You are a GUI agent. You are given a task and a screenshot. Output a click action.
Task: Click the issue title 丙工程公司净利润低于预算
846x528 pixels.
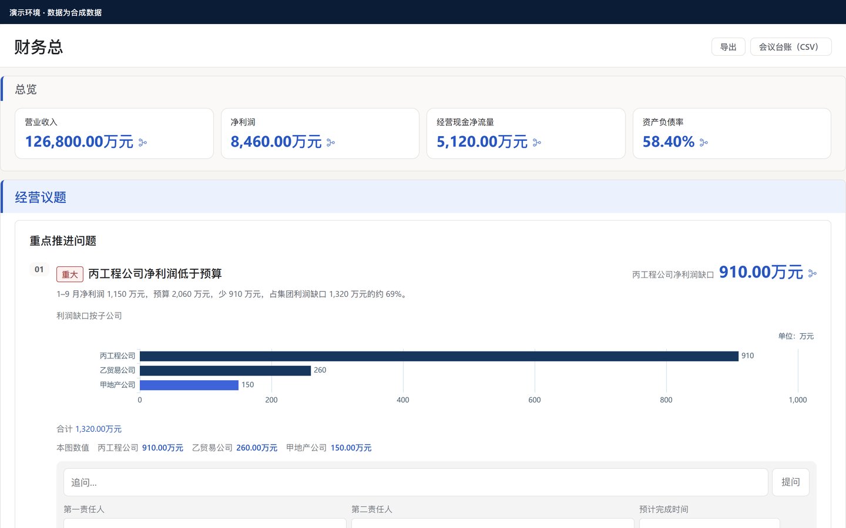(x=155, y=274)
